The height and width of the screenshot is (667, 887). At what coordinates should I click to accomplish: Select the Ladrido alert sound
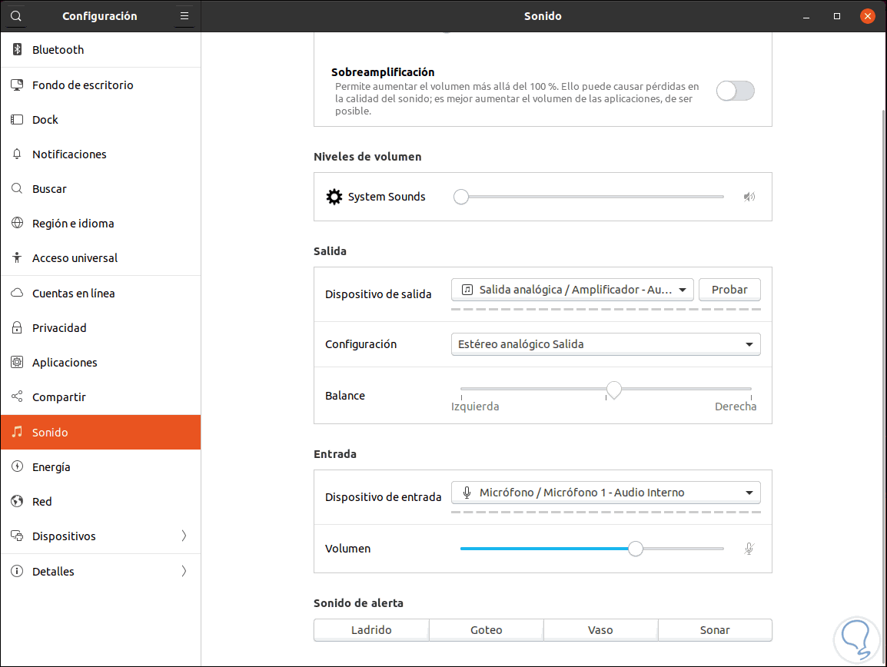click(x=371, y=630)
